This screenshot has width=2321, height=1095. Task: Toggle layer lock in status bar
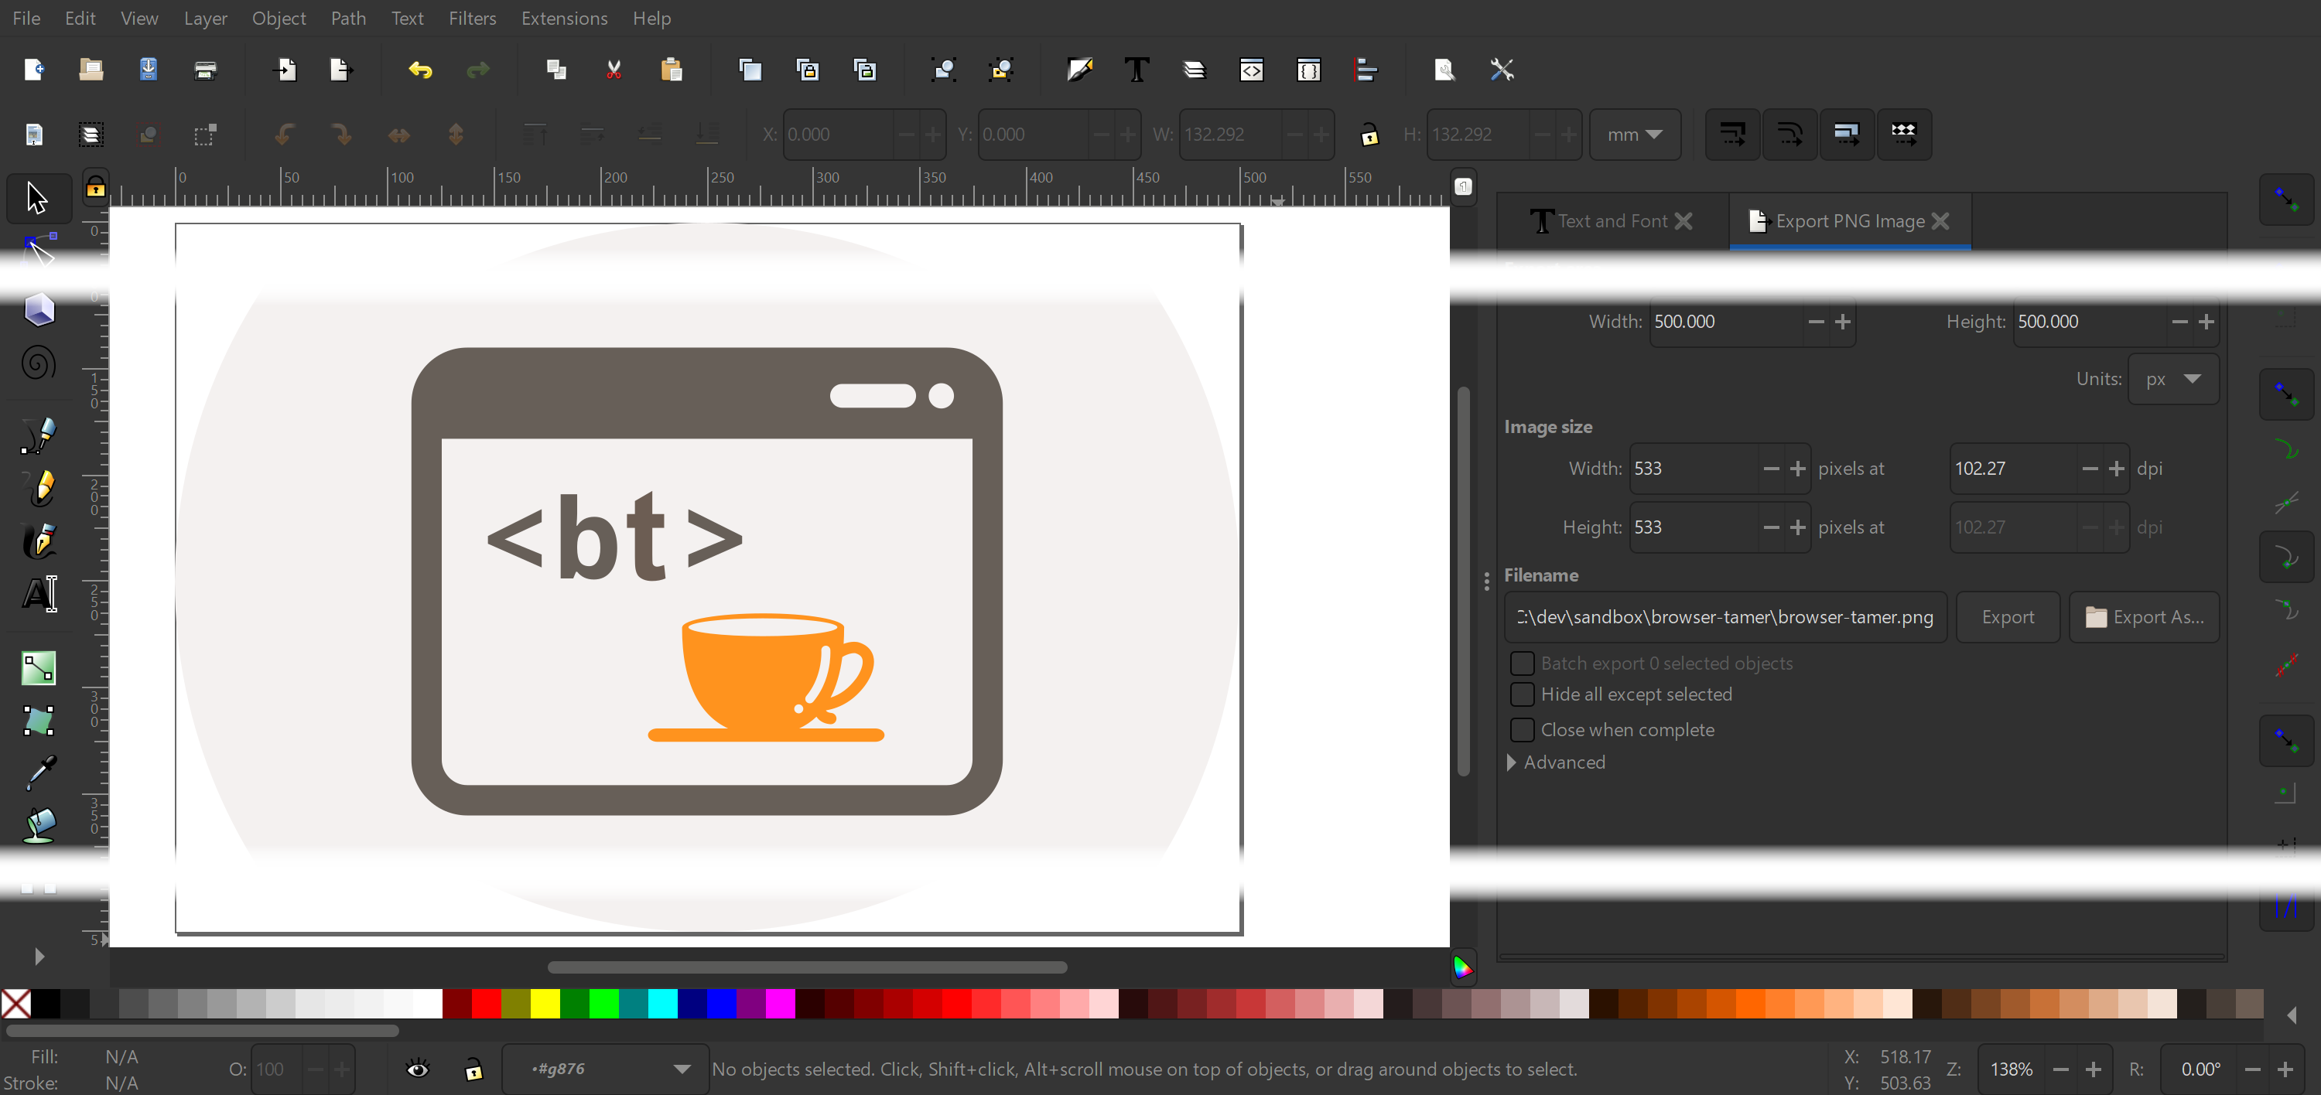(x=474, y=1069)
